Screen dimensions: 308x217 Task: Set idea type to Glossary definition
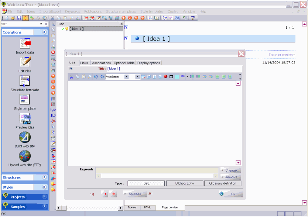(223, 183)
